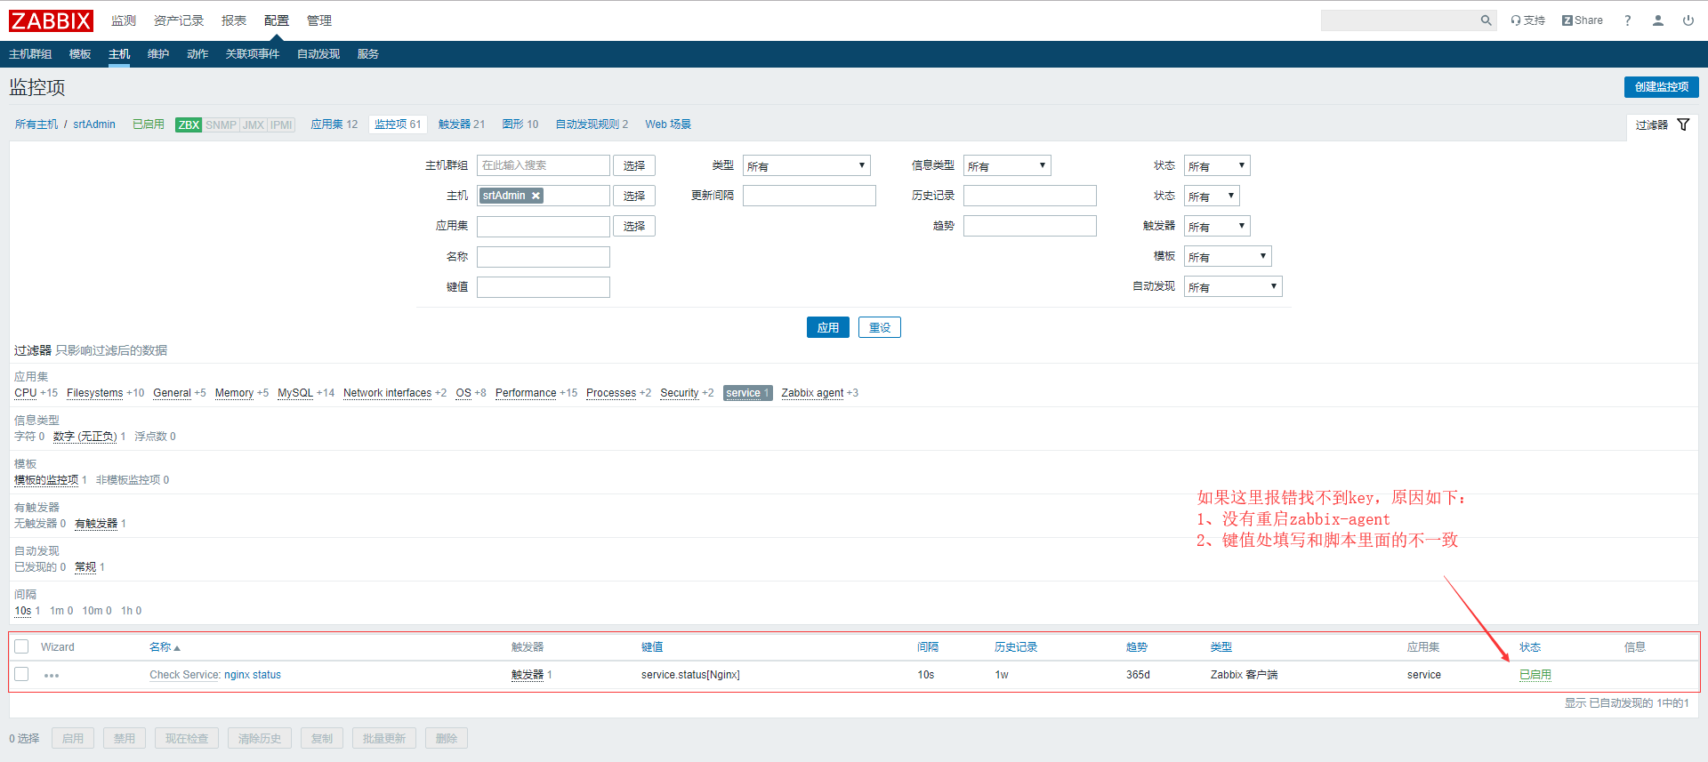
Task: Click the search magnifier icon
Action: click(x=1486, y=20)
